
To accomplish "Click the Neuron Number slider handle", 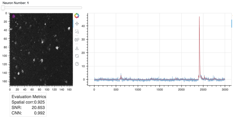I will 3,8.
